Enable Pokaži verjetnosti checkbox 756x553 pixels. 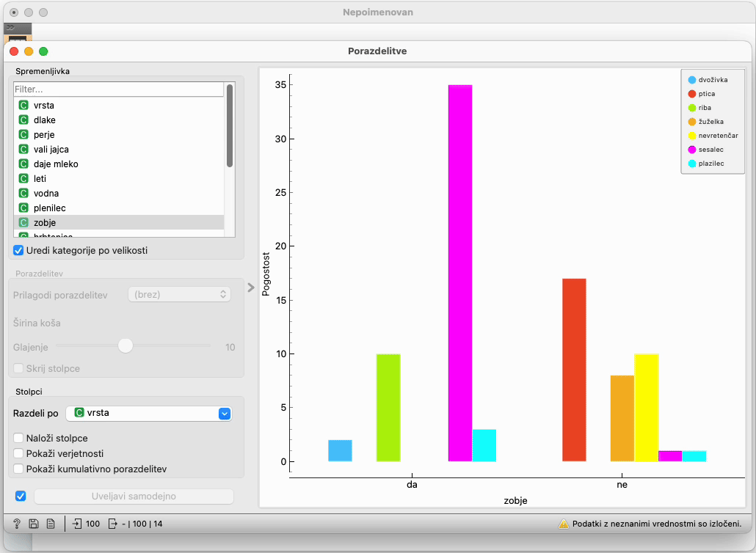(x=19, y=453)
